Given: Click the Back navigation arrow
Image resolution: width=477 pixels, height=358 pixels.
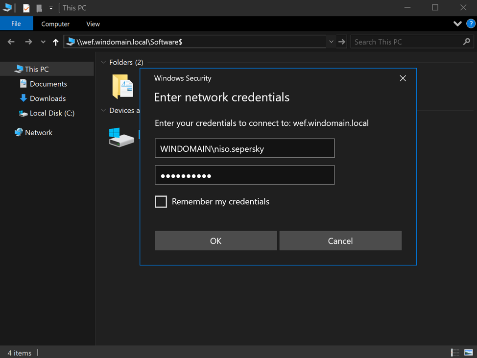Looking at the screenshot, I should click(11, 42).
